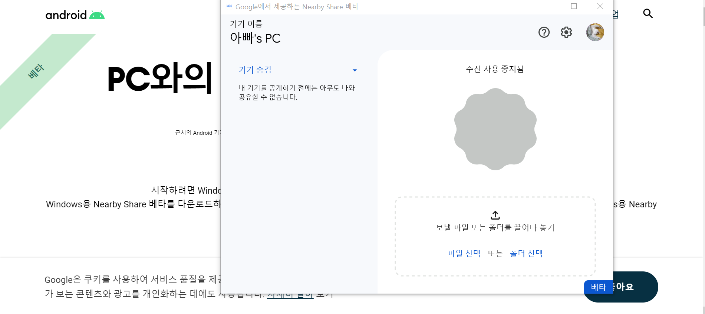Image resolution: width=705 pixels, height=314 pixels.
Task: Click the gray receiving status shape
Action: coord(495,129)
